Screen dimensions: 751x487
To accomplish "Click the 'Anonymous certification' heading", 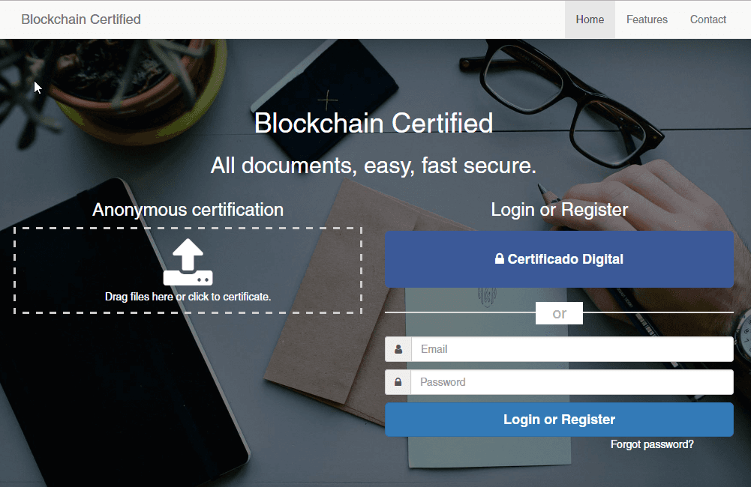I will click(x=188, y=210).
